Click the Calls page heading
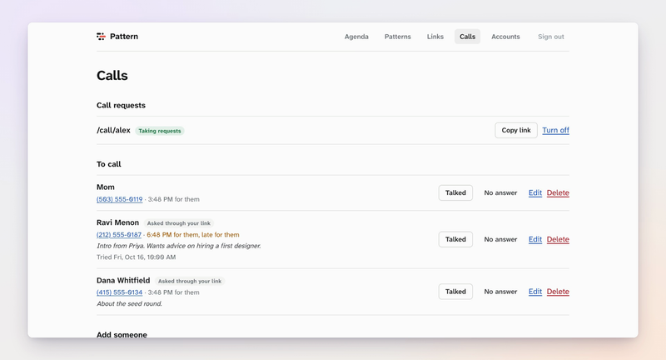The image size is (666, 360). [112, 75]
